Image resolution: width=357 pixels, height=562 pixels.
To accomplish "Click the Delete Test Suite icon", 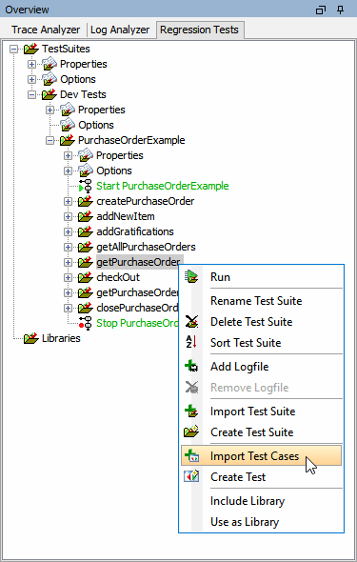I will [x=191, y=322].
